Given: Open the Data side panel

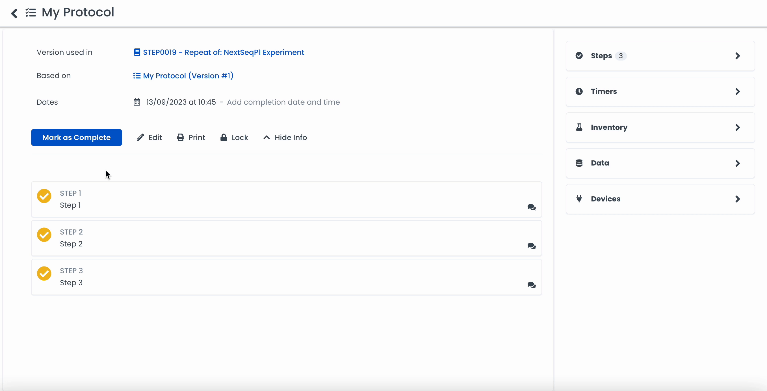Looking at the screenshot, I should click(x=660, y=163).
